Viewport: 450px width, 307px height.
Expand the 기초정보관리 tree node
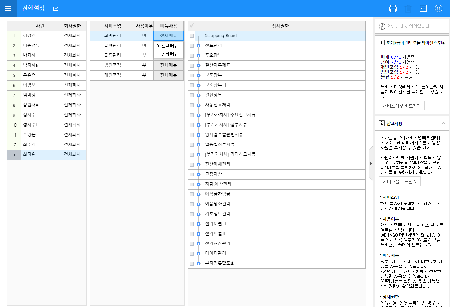point(198,214)
